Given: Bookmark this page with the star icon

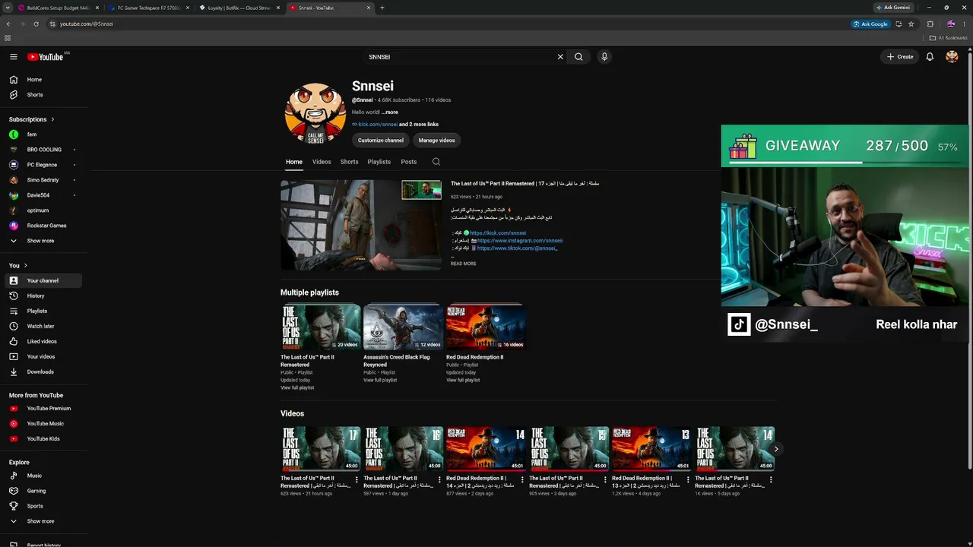Looking at the screenshot, I should (x=911, y=24).
